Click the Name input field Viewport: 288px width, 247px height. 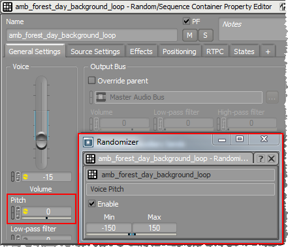tap(91, 35)
